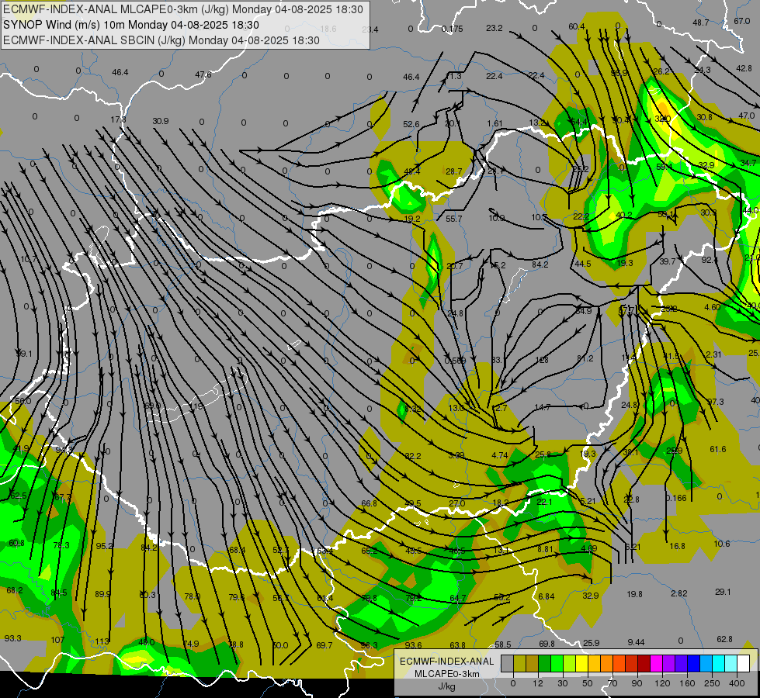Click the map value '1.61'
This screenshot has height=698, width=760.
[x=495, y=123]
